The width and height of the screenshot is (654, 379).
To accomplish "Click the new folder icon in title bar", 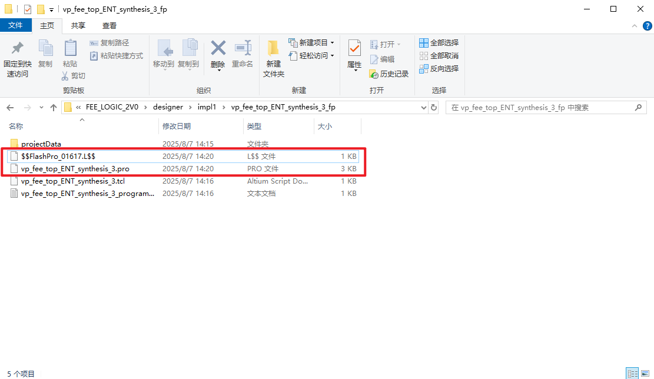I will pos(41,9).
